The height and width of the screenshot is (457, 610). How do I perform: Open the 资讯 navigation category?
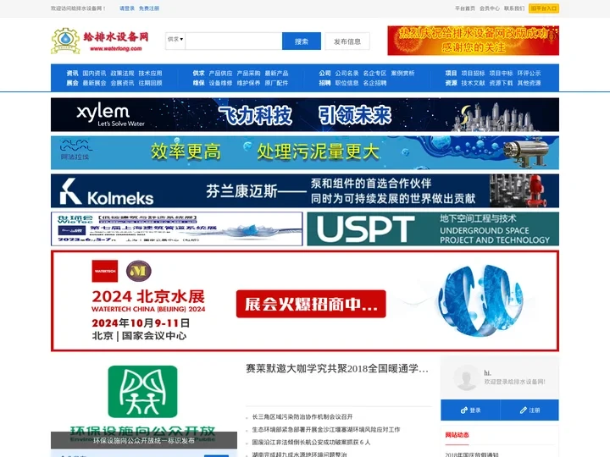(72, 73)
